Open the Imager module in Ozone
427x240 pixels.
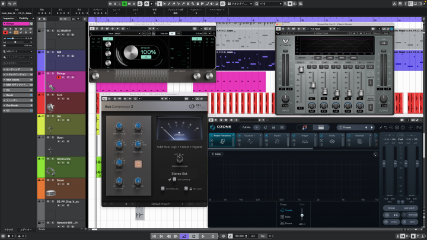(x=304, y=140)
